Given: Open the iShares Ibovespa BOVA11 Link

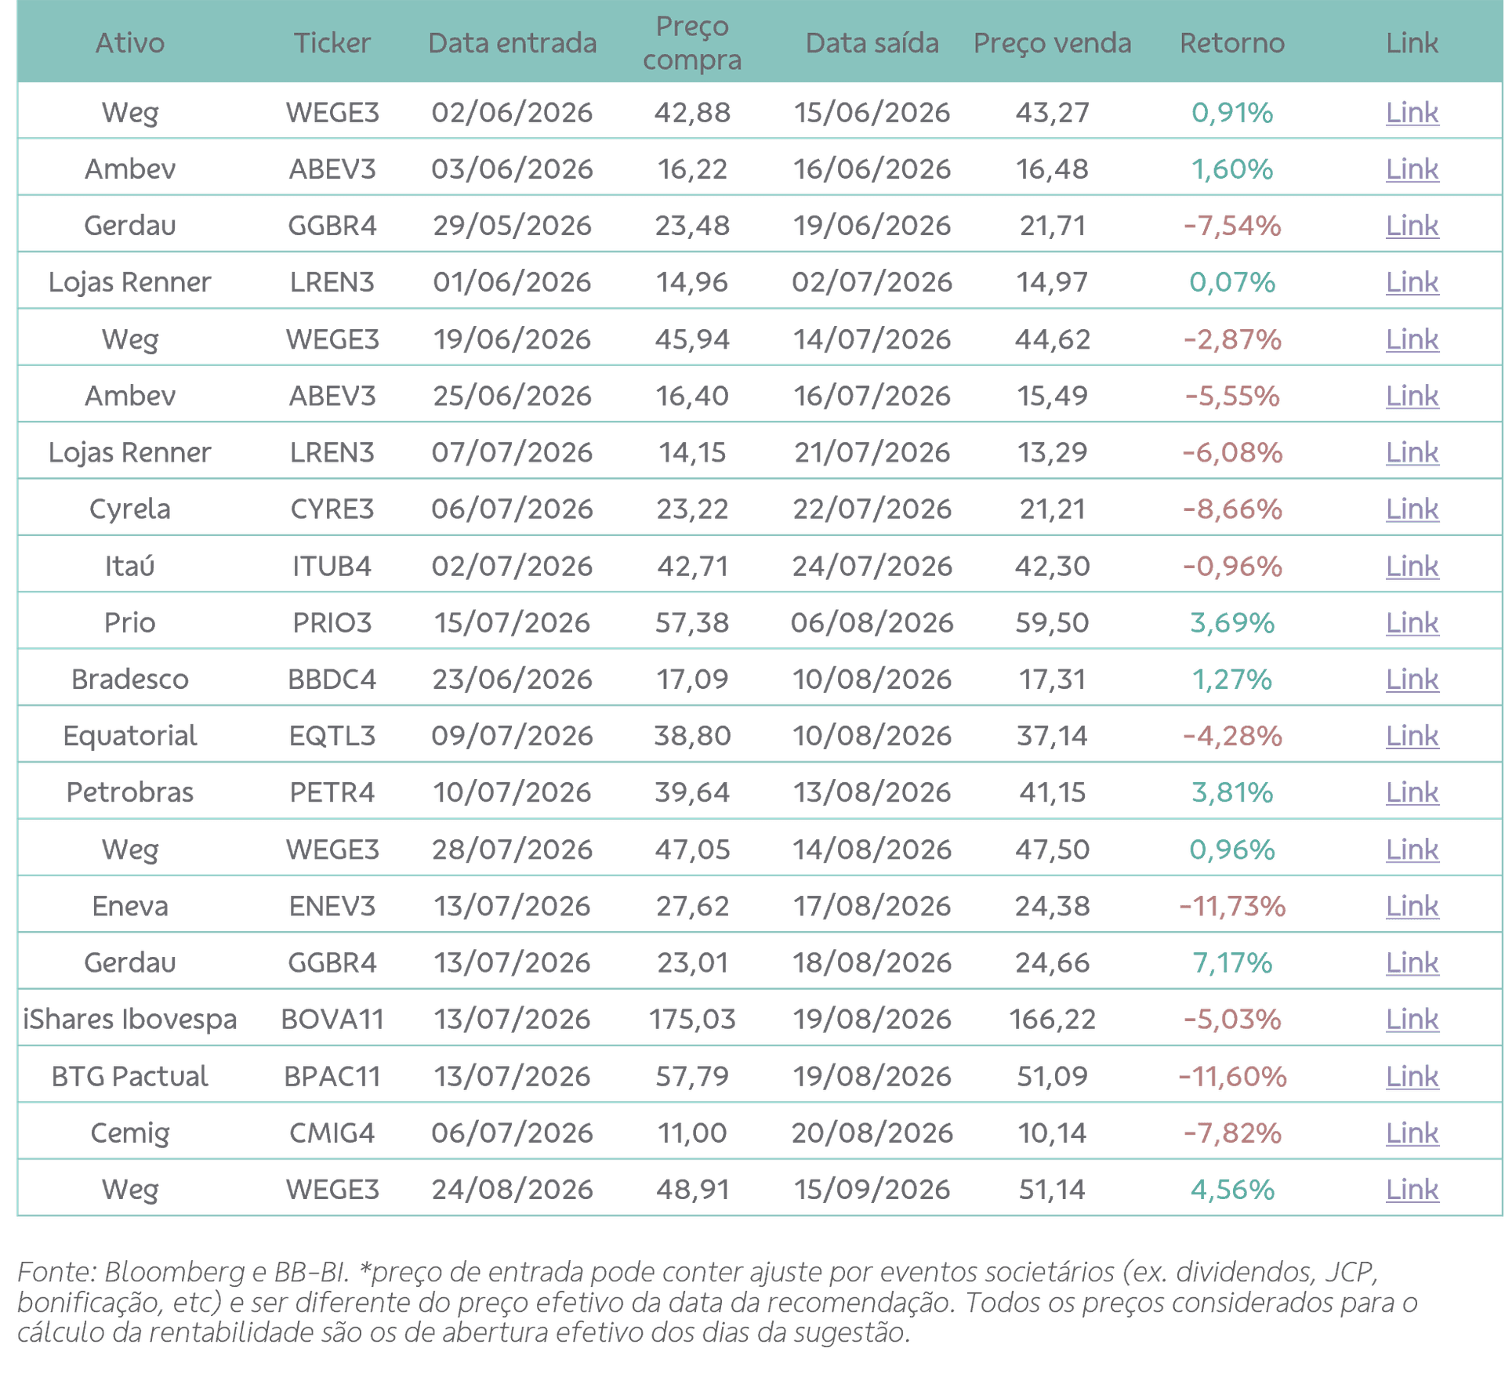Looking at the screenshot, I should pos(1411,1019).
